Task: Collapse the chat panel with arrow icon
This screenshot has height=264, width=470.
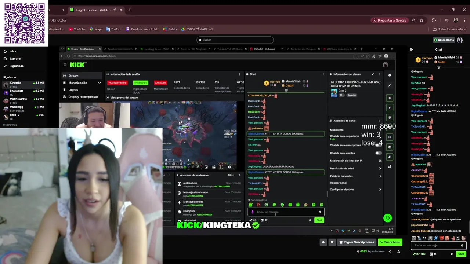Action: tap(411, 49)
